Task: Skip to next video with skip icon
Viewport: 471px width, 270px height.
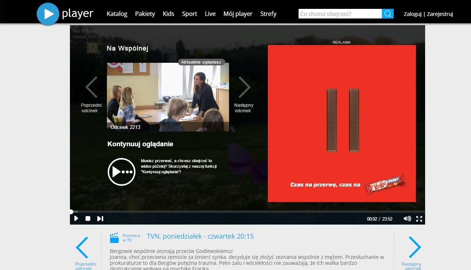Action: [100, 219]
